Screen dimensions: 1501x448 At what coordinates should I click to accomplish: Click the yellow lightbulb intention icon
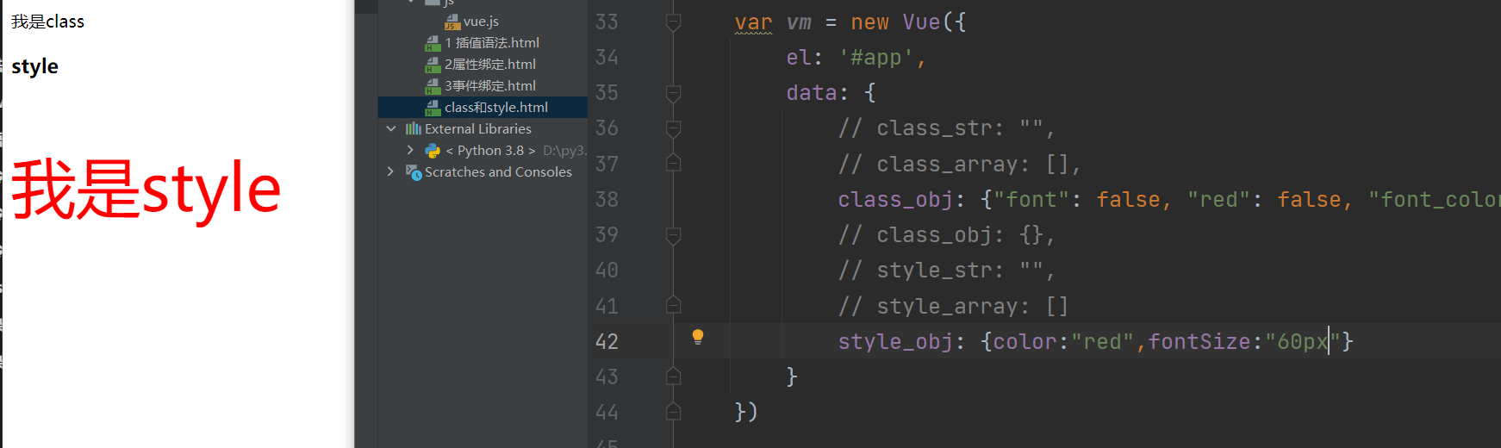[698, 337]
